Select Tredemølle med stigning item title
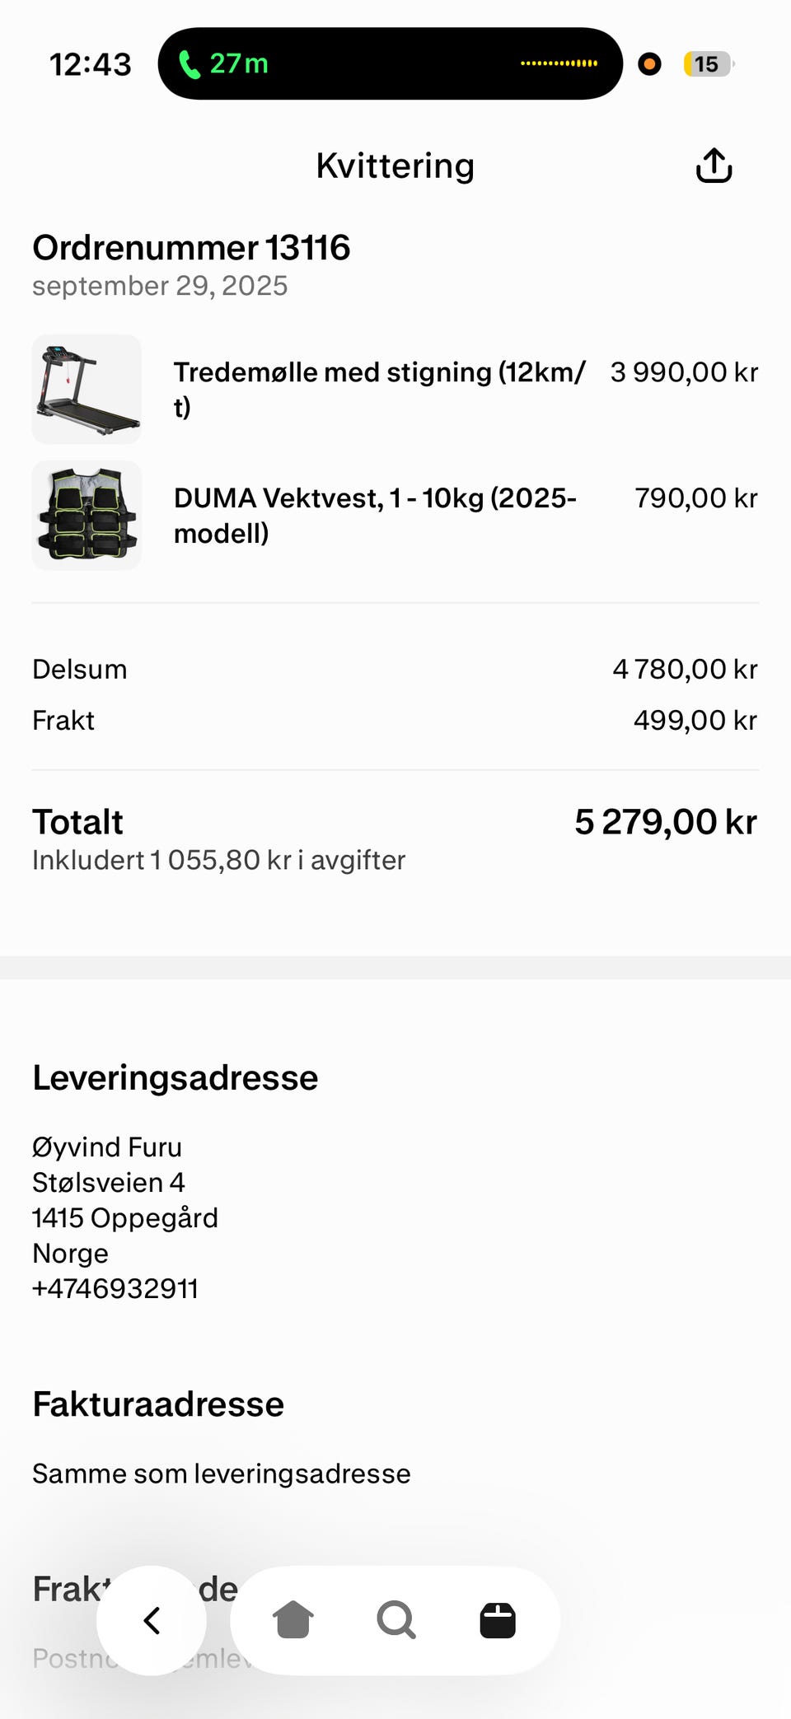The image size is (791, 1719). 379,389
